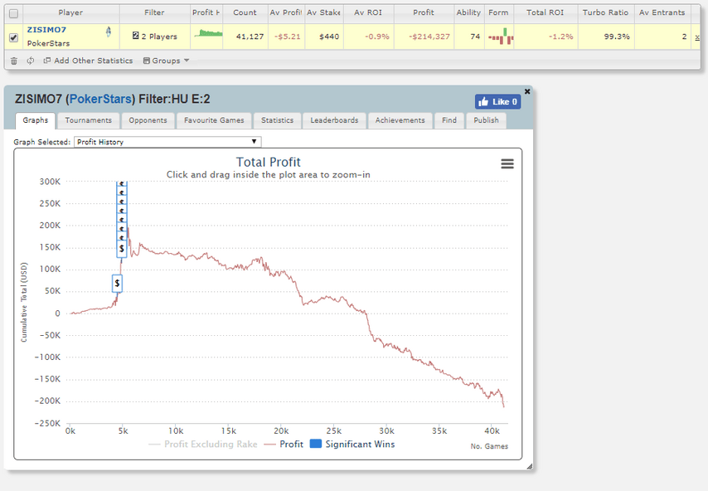Expand the Groups dropdown
Image resolution: width=708 pixels, height=491 pixels.
pyautogui.click(x=167, y=61)
